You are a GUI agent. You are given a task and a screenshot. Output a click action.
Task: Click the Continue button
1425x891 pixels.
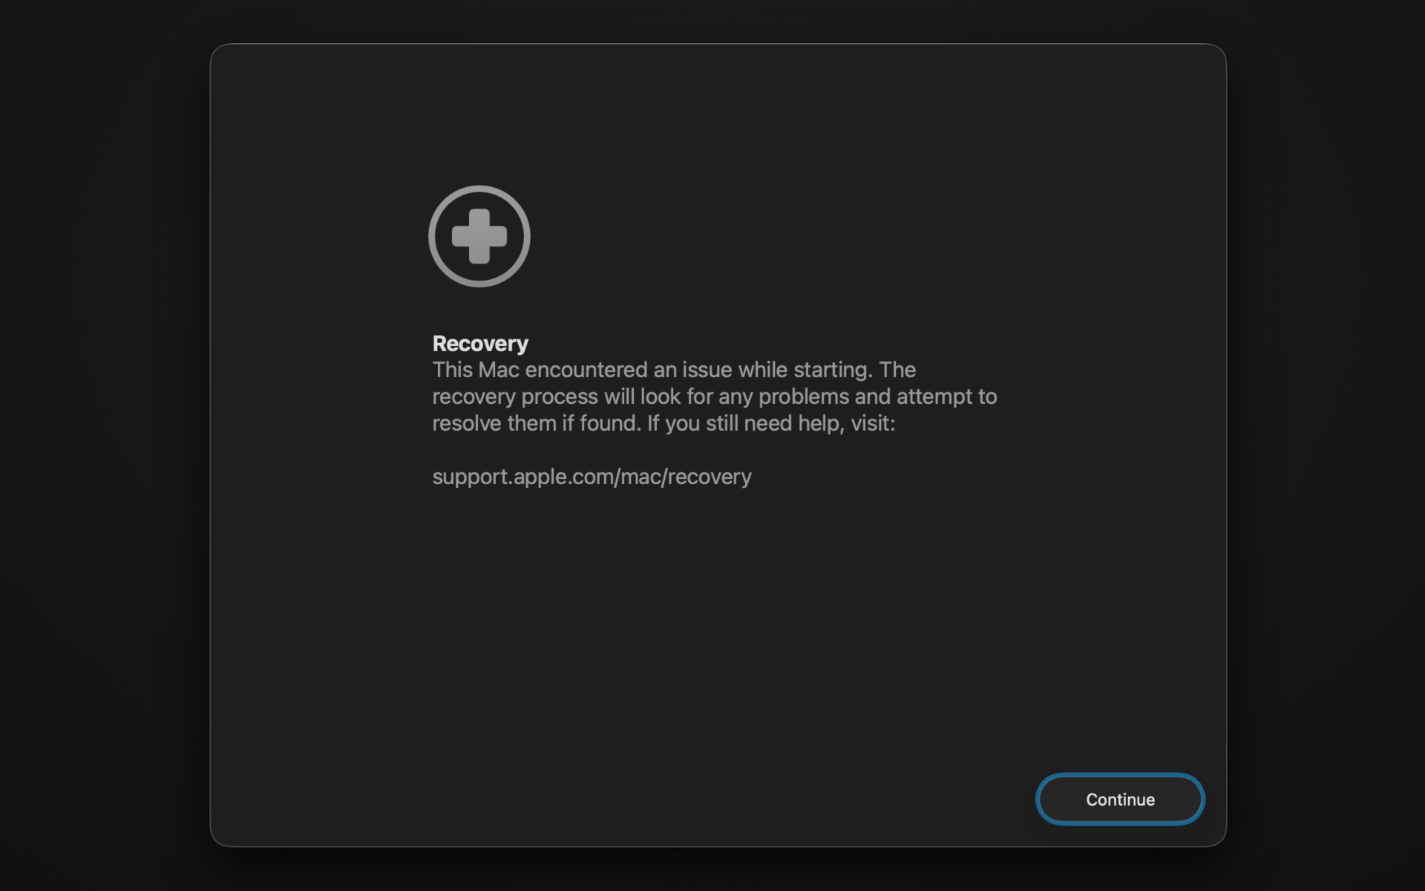point(1120,799)
